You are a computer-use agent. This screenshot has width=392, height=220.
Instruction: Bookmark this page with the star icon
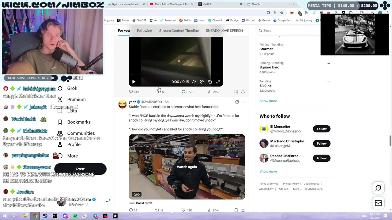[x=282, y=13]
